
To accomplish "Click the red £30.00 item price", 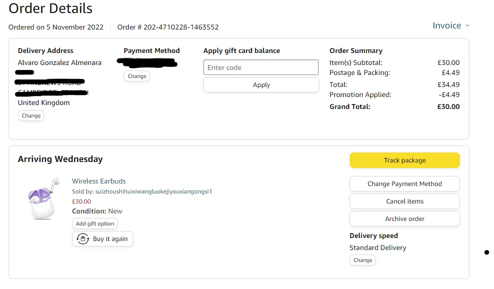I will [x=82, y=201].
